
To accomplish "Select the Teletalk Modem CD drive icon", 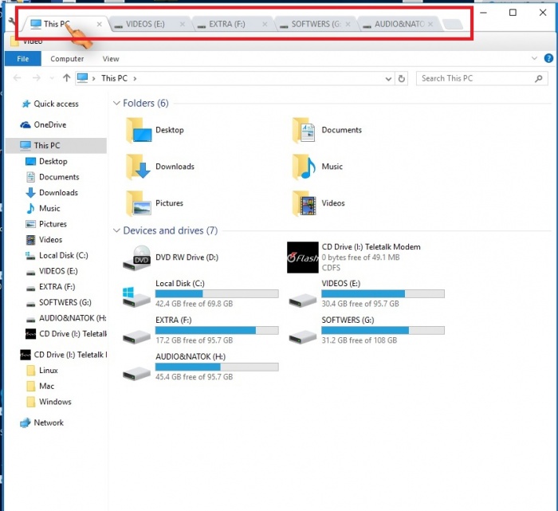I will pos(303,257).
